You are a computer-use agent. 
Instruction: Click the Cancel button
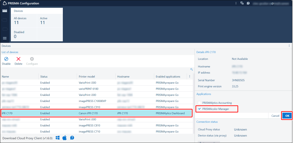pos(275,116)
